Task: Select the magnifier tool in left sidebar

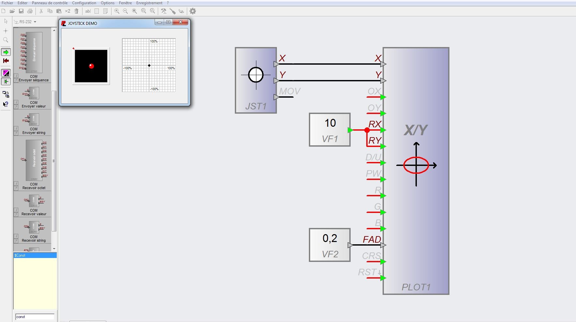Action: 6,40
